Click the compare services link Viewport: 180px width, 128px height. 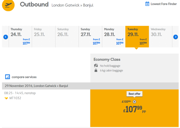[24, 77]
